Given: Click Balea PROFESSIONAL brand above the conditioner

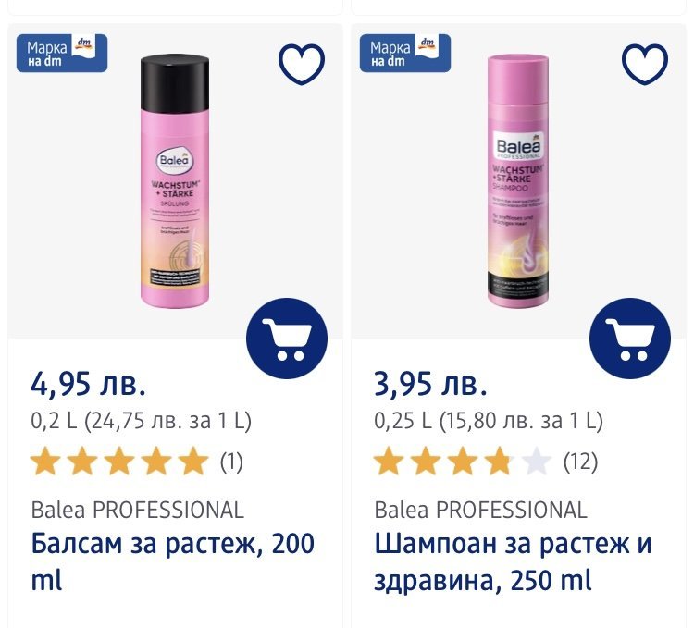Looking at the screenshot, I should (137, 510).
